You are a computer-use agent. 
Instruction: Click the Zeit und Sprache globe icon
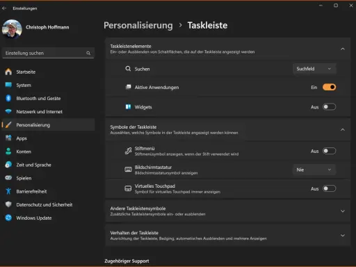click(x=8, y=165)
